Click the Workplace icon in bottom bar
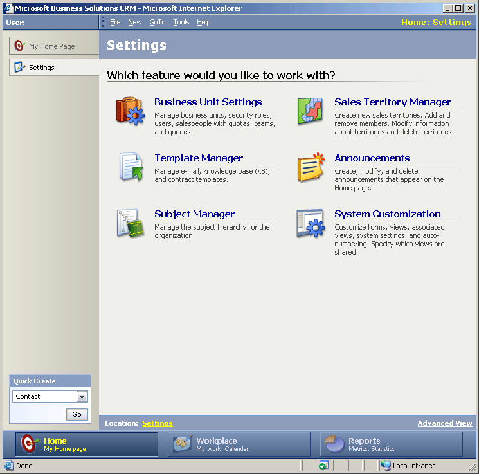 click(x=183, y=444)
